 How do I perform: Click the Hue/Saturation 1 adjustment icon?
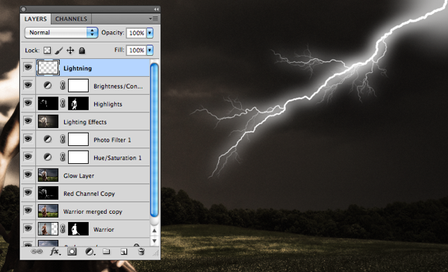(x=48, y=157)
